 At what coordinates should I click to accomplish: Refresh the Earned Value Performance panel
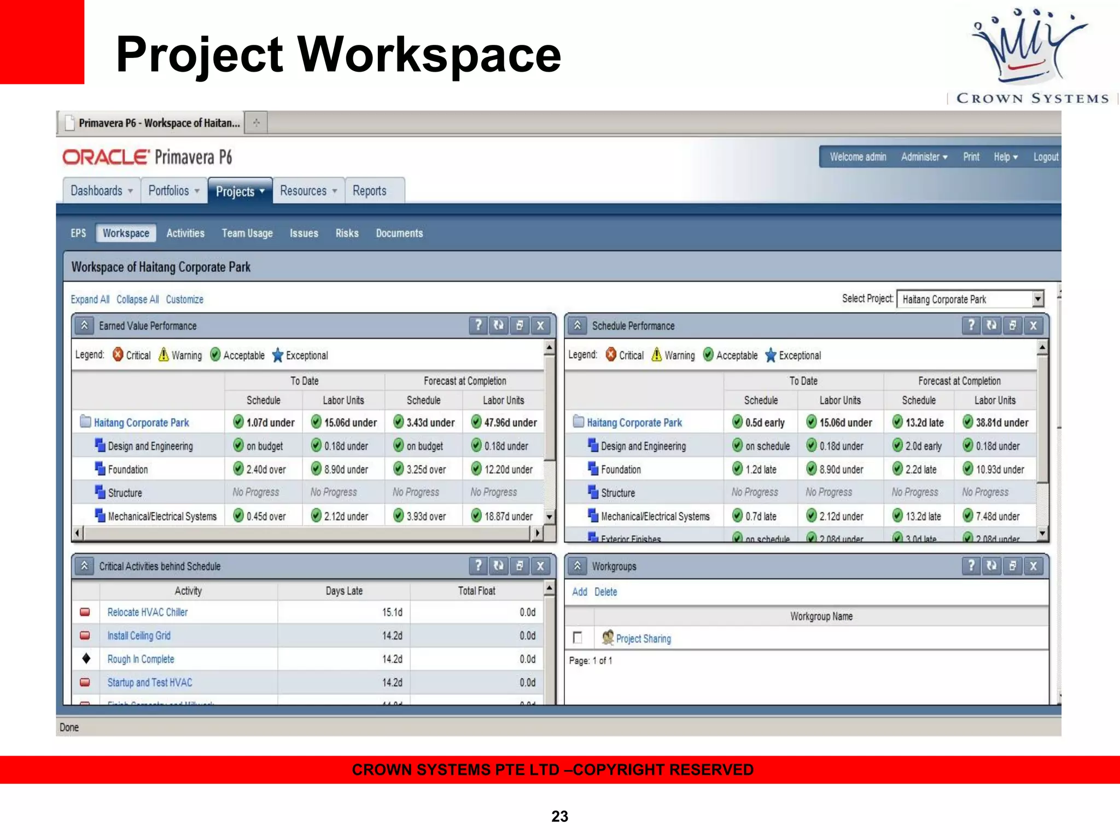[499, 325]
